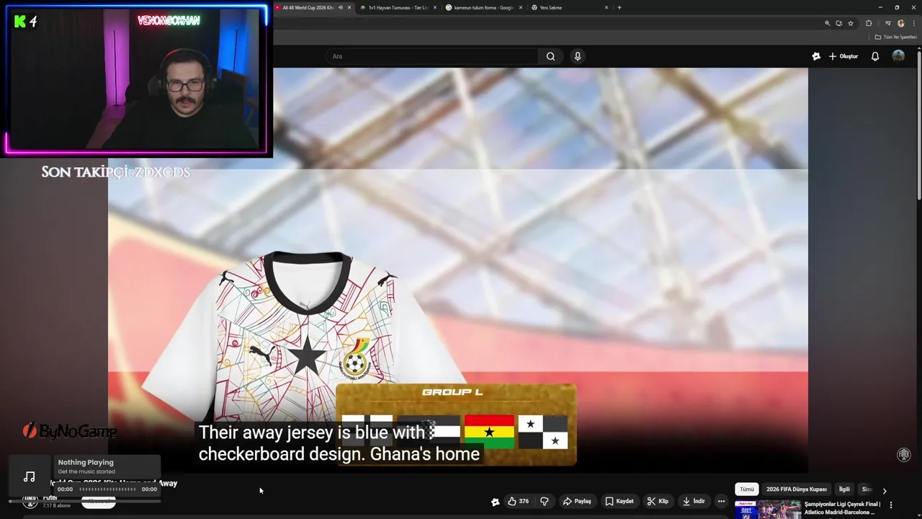The height and width of the screenshot is (519, 922).
Task: Open a new browser tab with plus
Action: click(619, 7)
